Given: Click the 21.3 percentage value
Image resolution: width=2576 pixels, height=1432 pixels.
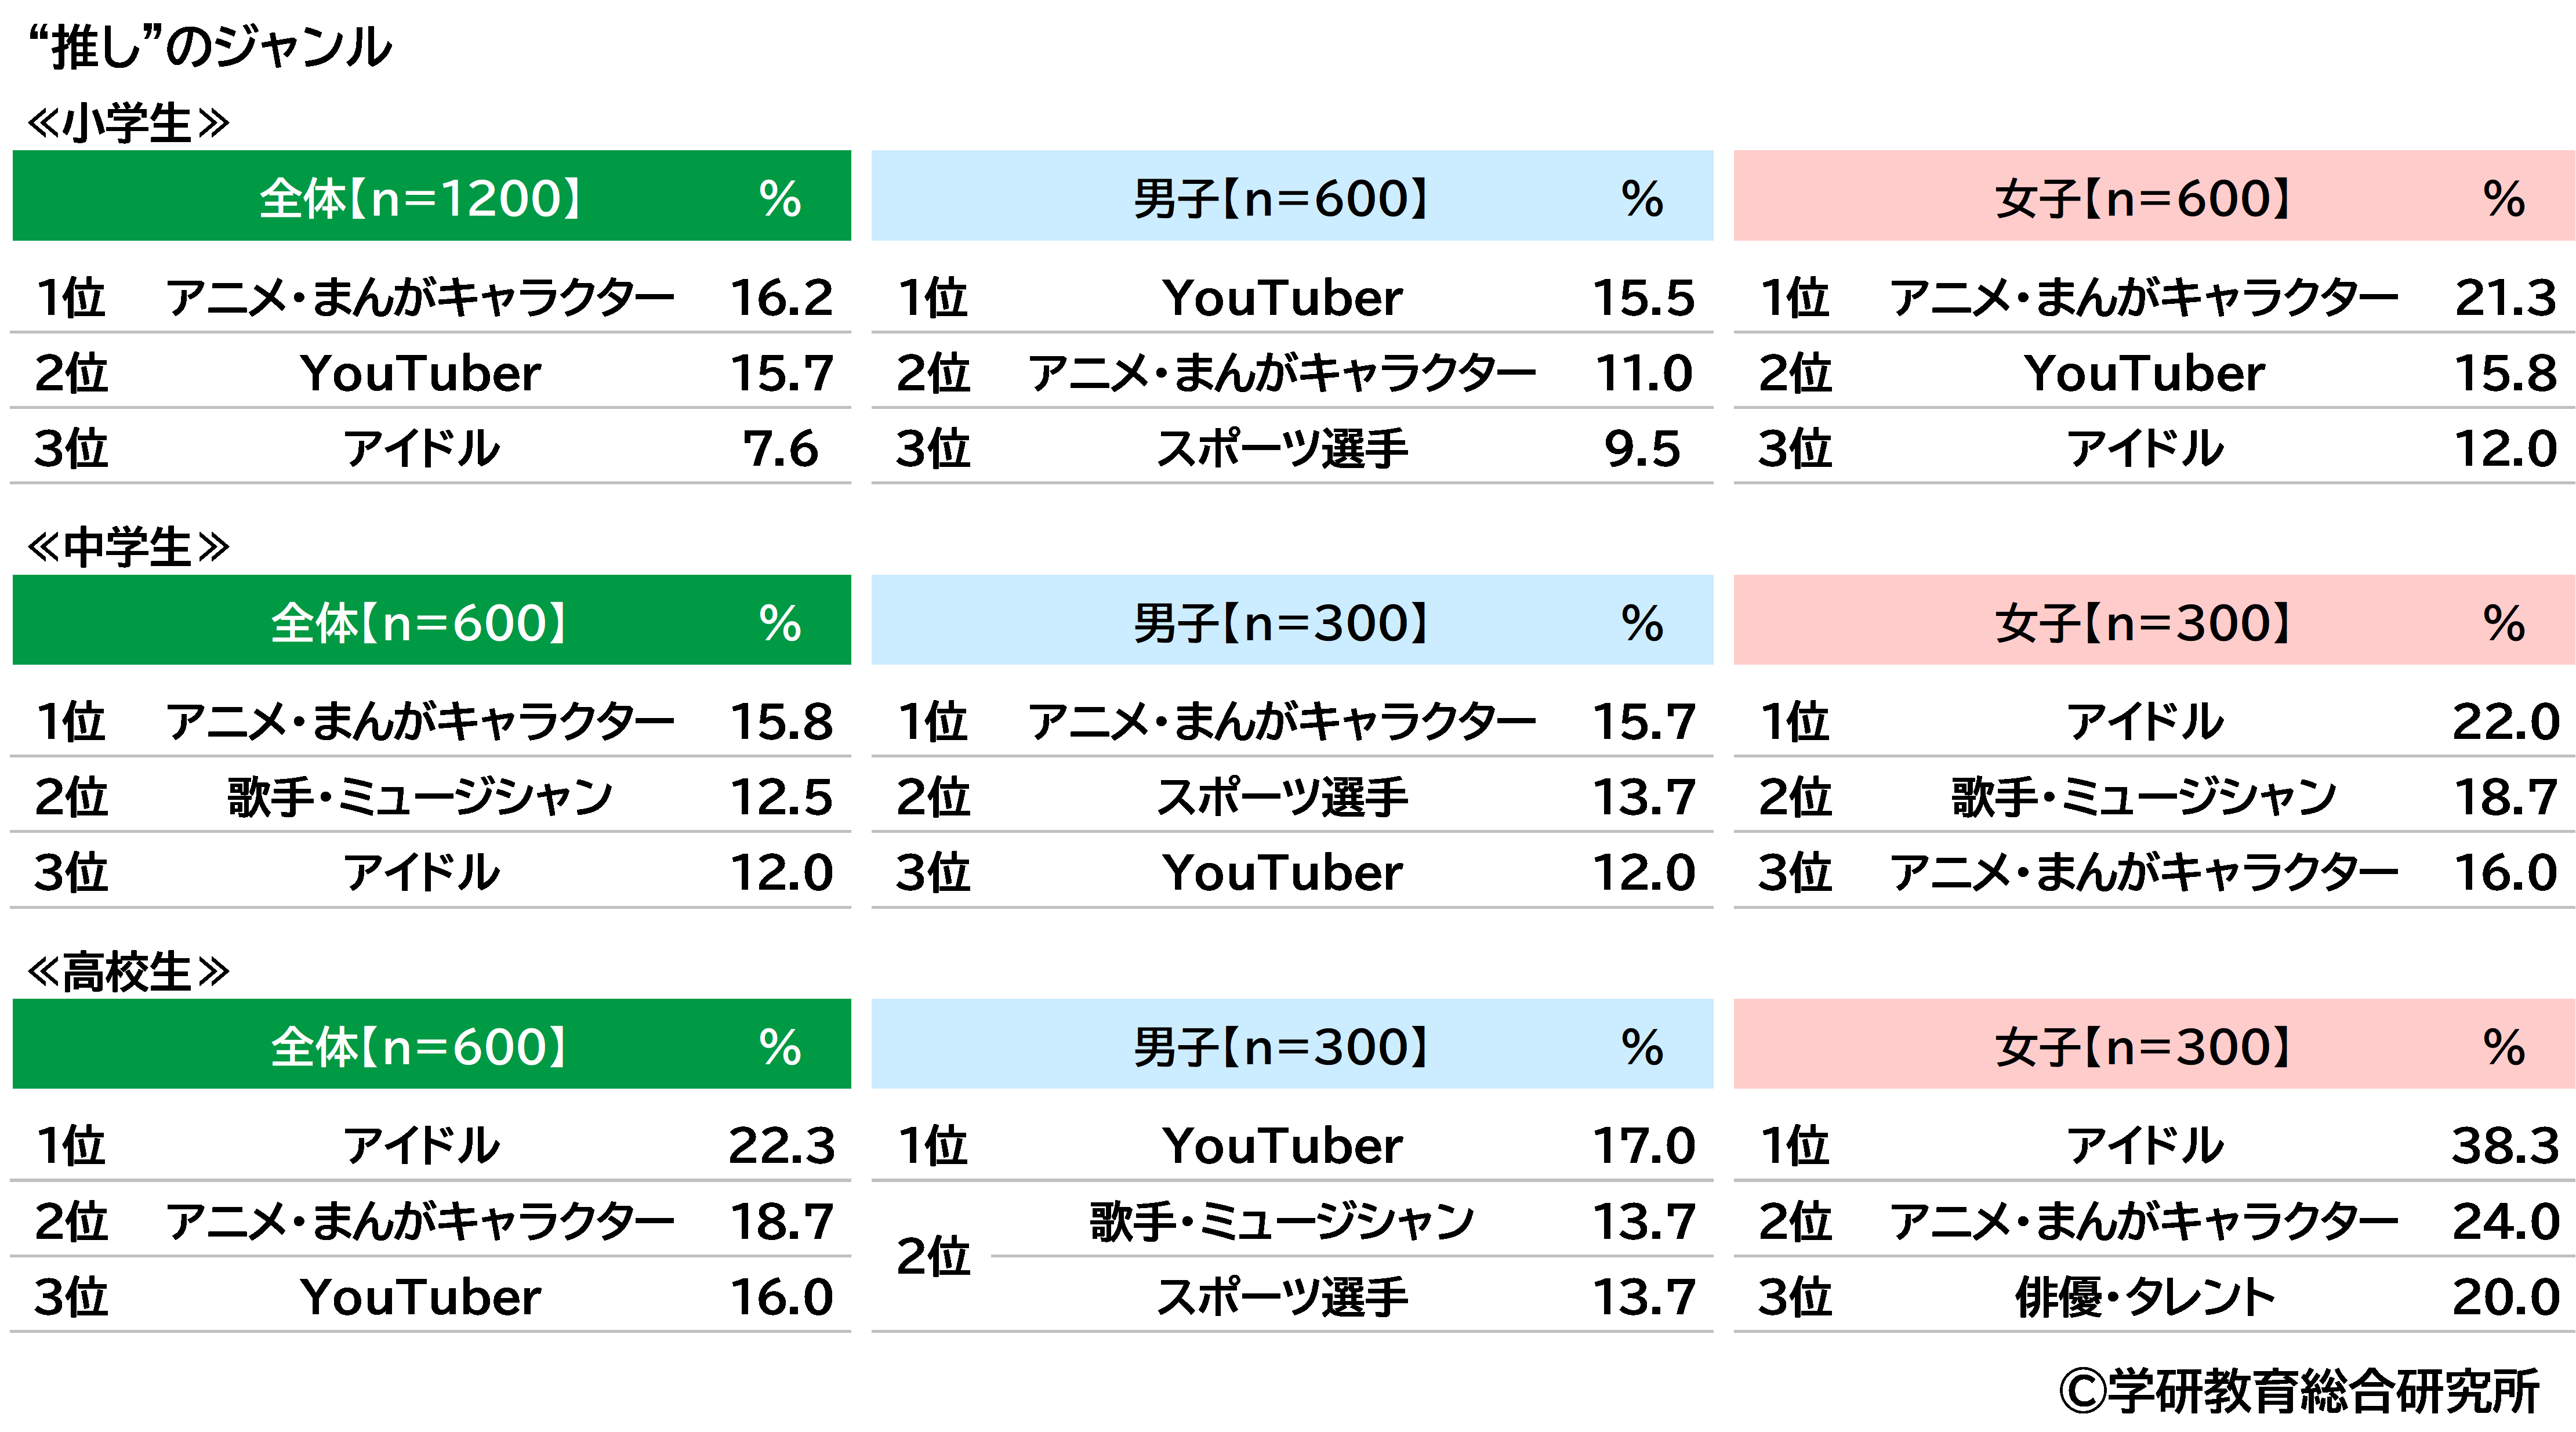Looking at the screenshot, I should pos(2505,297).
